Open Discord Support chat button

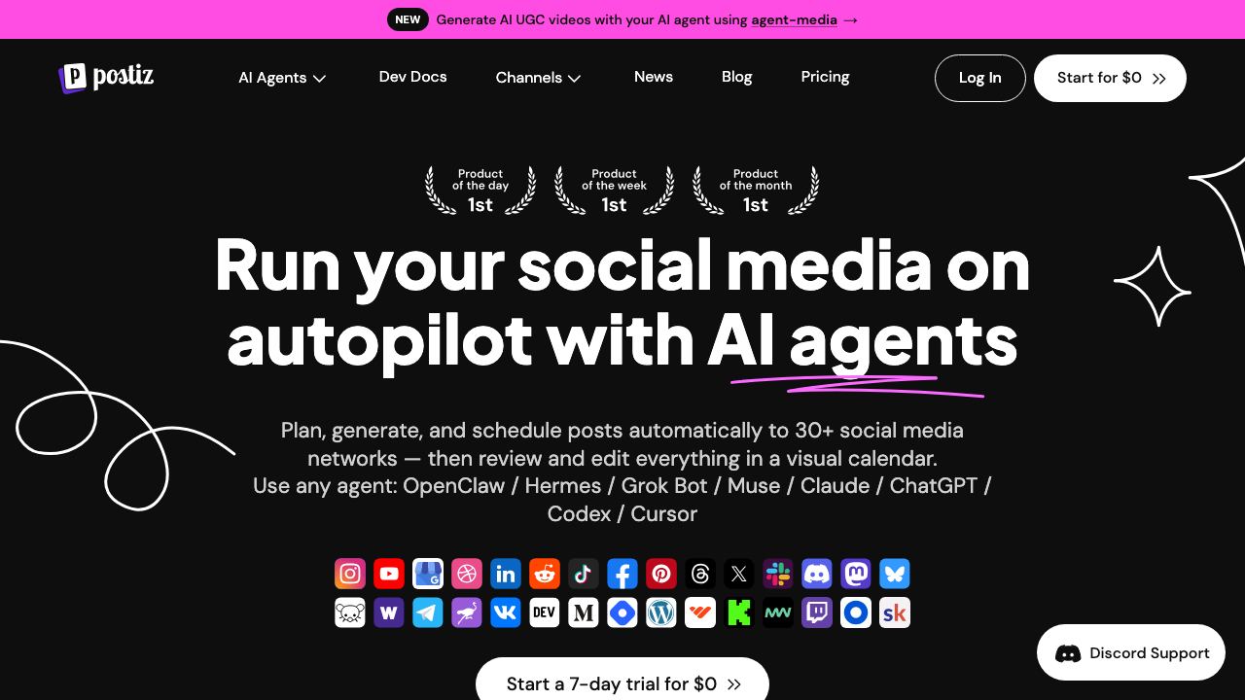[1131, 652]
